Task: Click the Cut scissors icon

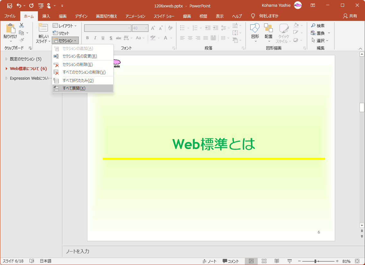Action: (x=22, y=25)
